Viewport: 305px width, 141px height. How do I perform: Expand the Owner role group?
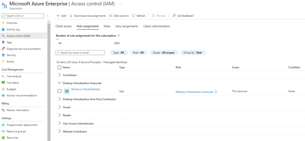point(59,107)
